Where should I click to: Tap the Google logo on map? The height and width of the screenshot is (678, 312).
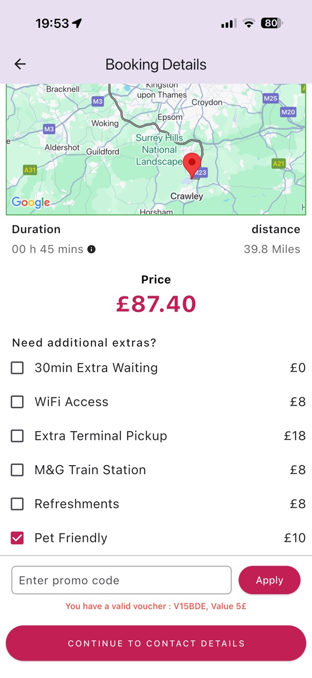point(30,202)
